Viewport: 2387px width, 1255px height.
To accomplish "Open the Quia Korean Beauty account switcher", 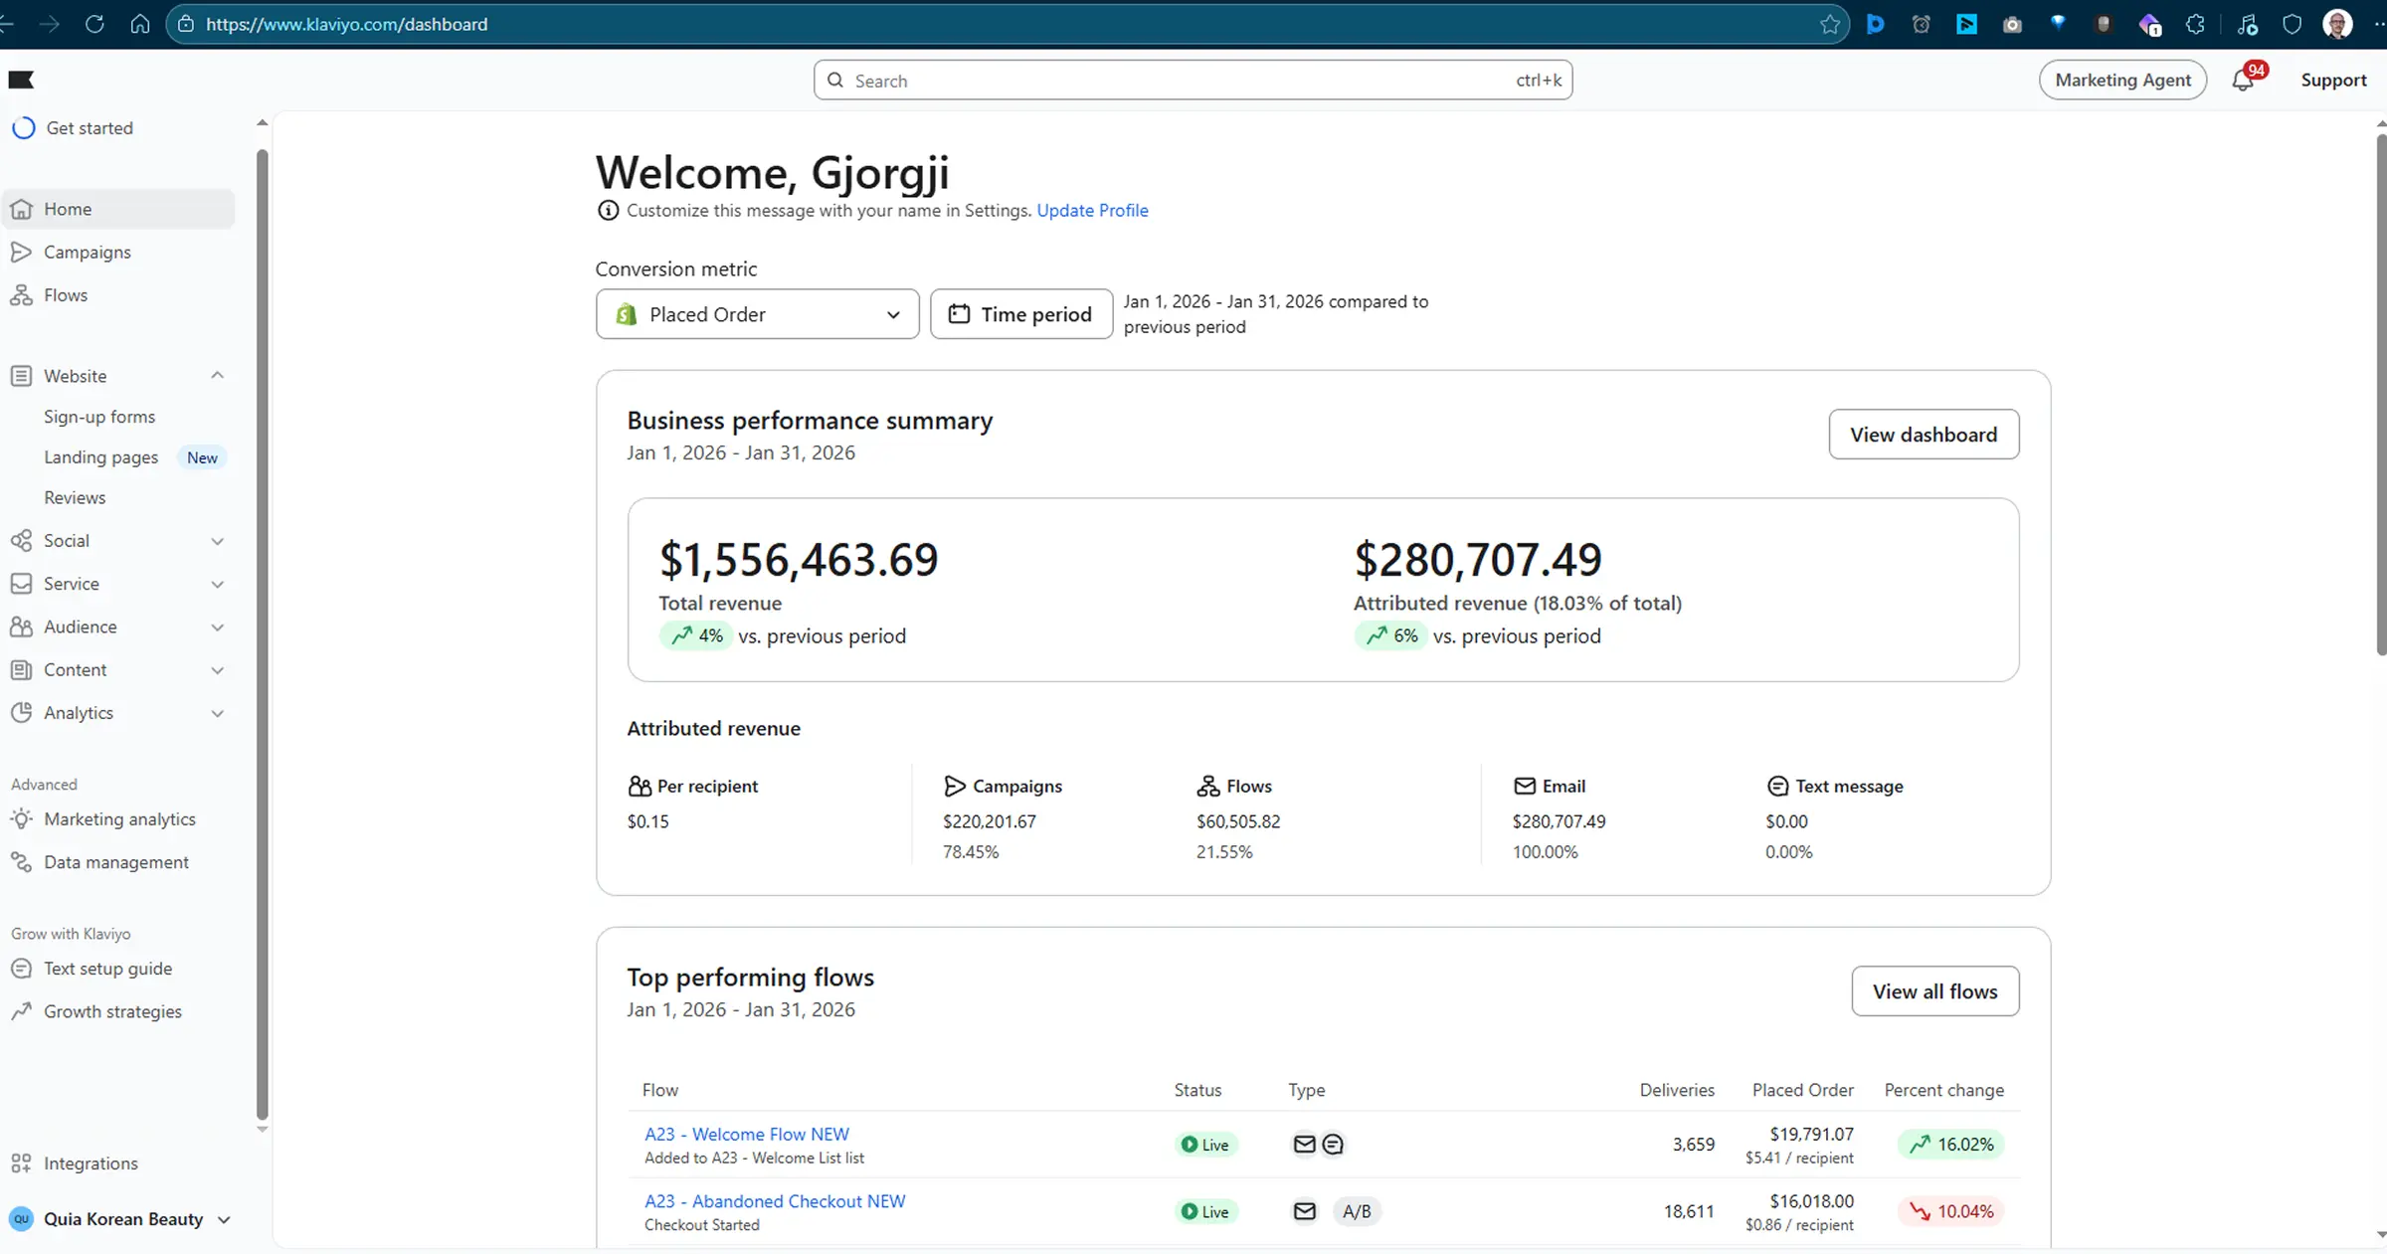I will pyautogui.click(x=119, y=1219).
